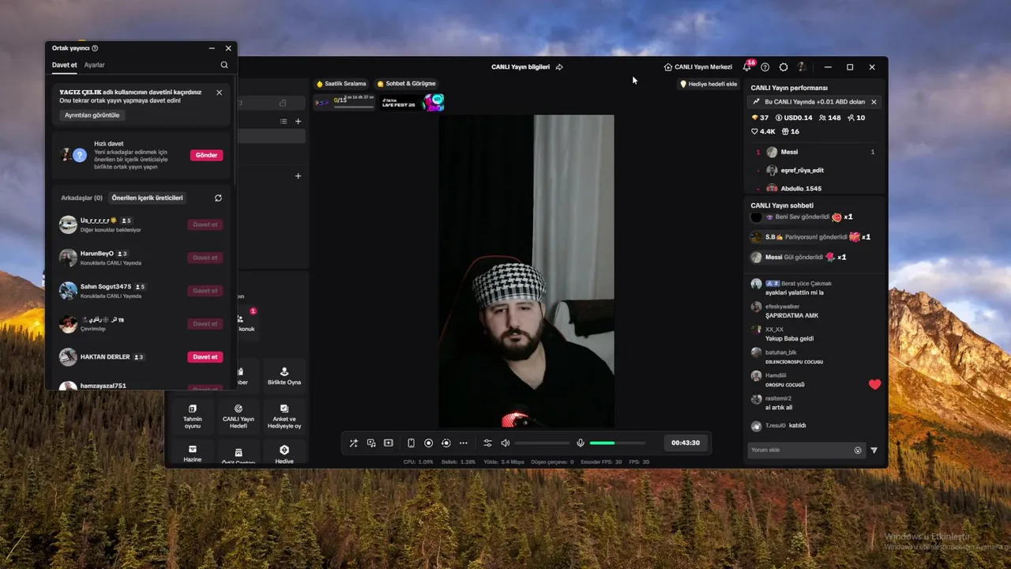Adjust the green microphone level slider
Image resolution: width=1011 pixels, height=569 pixels.
tap(617, 443)
